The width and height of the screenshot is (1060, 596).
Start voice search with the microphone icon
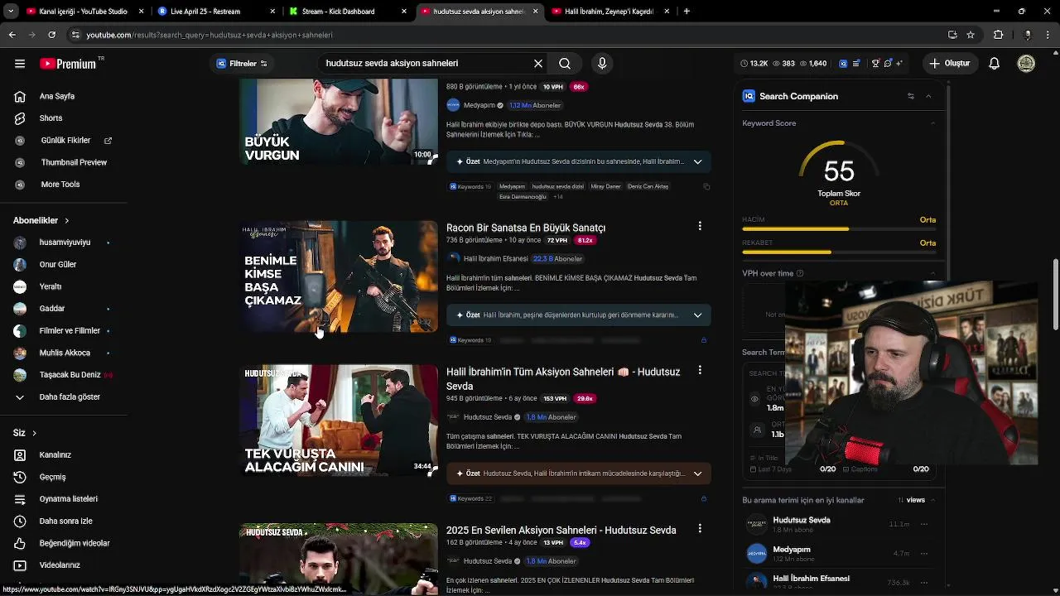(602, 63)
